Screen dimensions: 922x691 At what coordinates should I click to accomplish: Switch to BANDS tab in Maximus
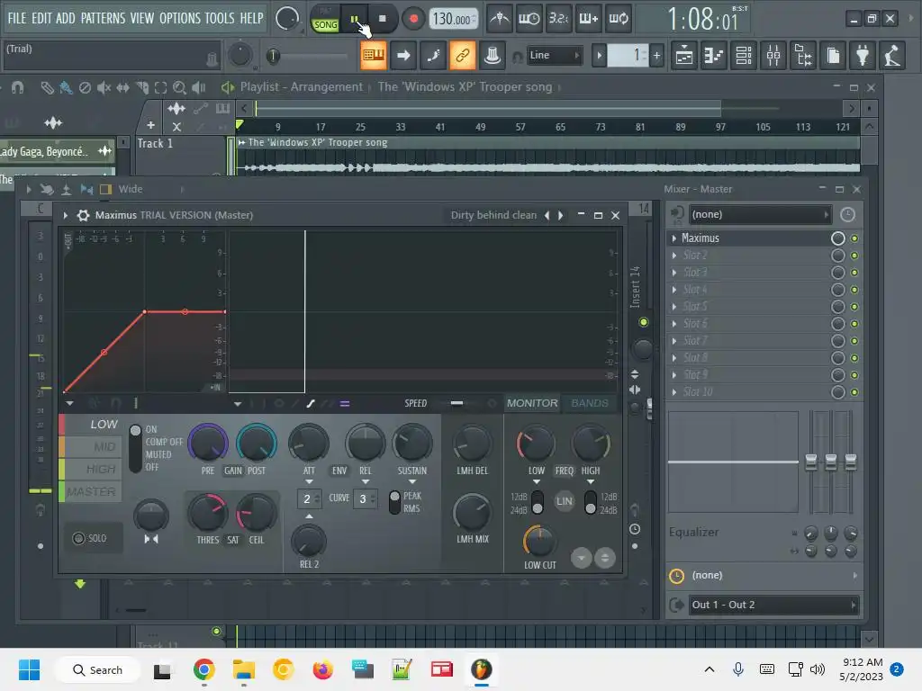pyautogui.click(x=589, y=403)
